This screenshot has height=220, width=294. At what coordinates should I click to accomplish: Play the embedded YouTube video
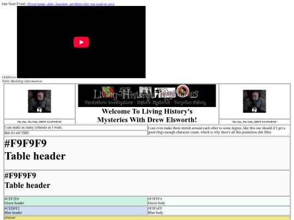(x=81, y=42)
